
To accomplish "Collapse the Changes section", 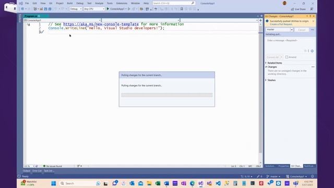I will [266, 67].
